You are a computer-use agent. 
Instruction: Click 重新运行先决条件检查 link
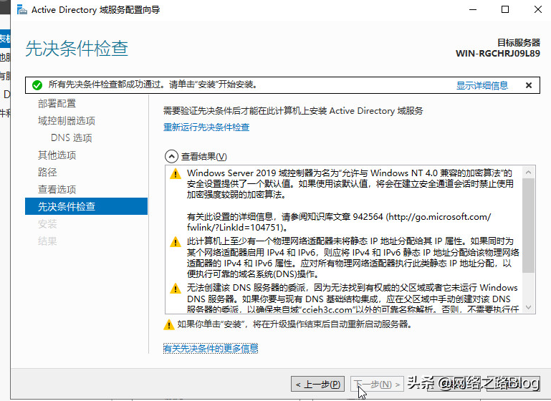point(206,127)
